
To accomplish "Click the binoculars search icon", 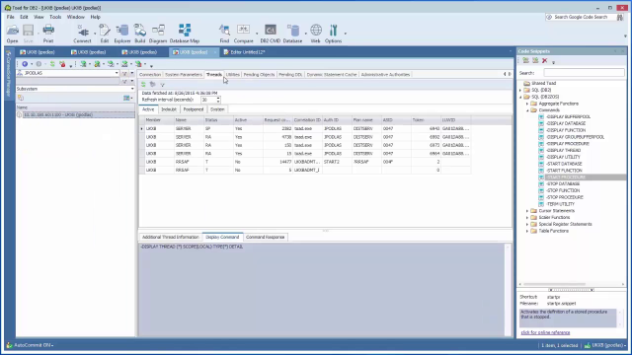I will tap(620, 17).
